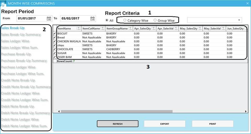Click the PRINT button
The height and width of the screenshot is (134, 251).
tap(213, 124)
